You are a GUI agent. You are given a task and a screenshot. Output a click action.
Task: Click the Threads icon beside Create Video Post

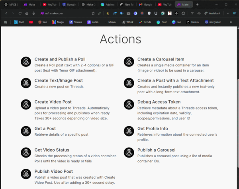tap(26, 105)
